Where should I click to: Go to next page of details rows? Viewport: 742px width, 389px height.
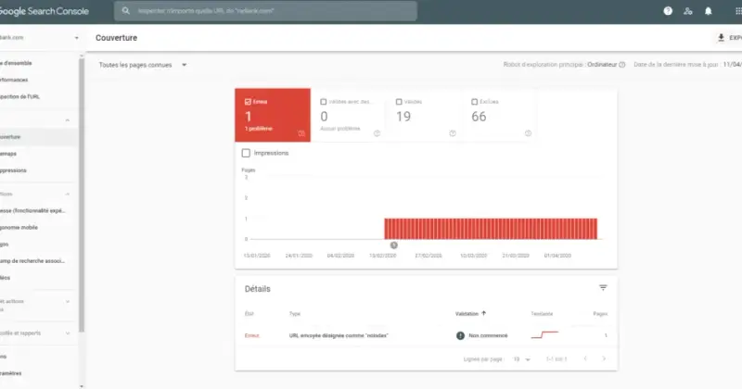pyautogui.click(x=604, y=358)
